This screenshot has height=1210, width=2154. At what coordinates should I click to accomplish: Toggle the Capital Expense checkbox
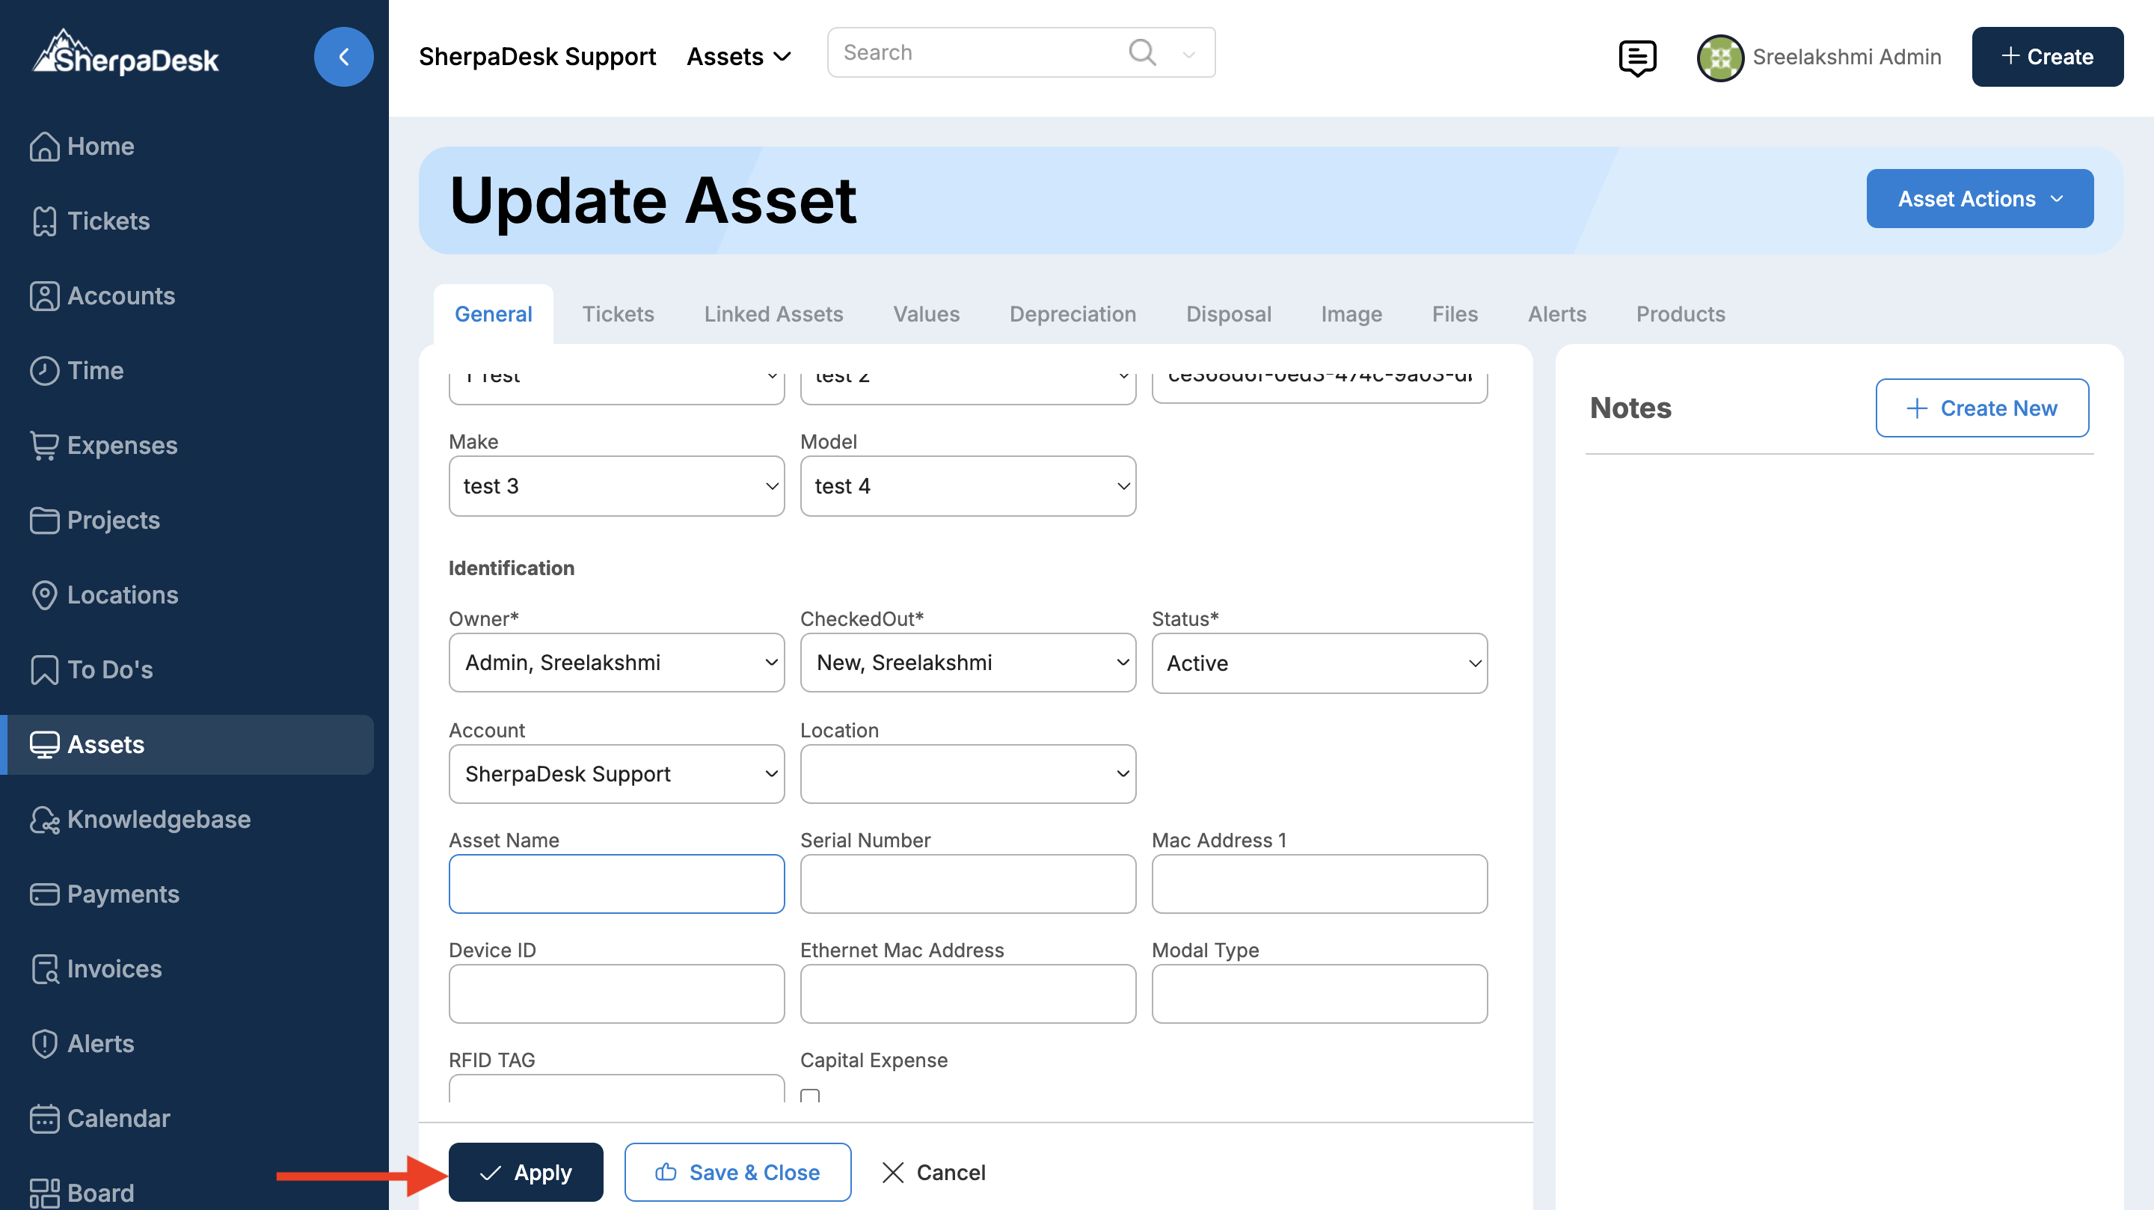809,1095
